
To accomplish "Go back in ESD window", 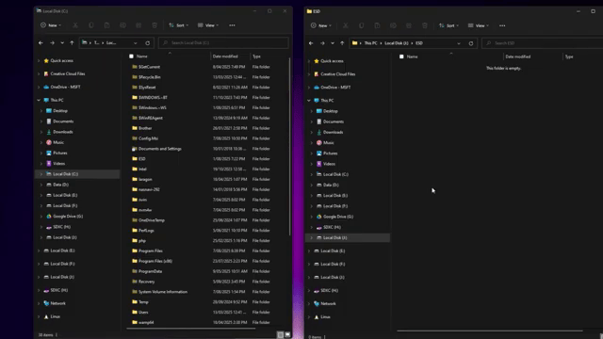I will (311, 43).
